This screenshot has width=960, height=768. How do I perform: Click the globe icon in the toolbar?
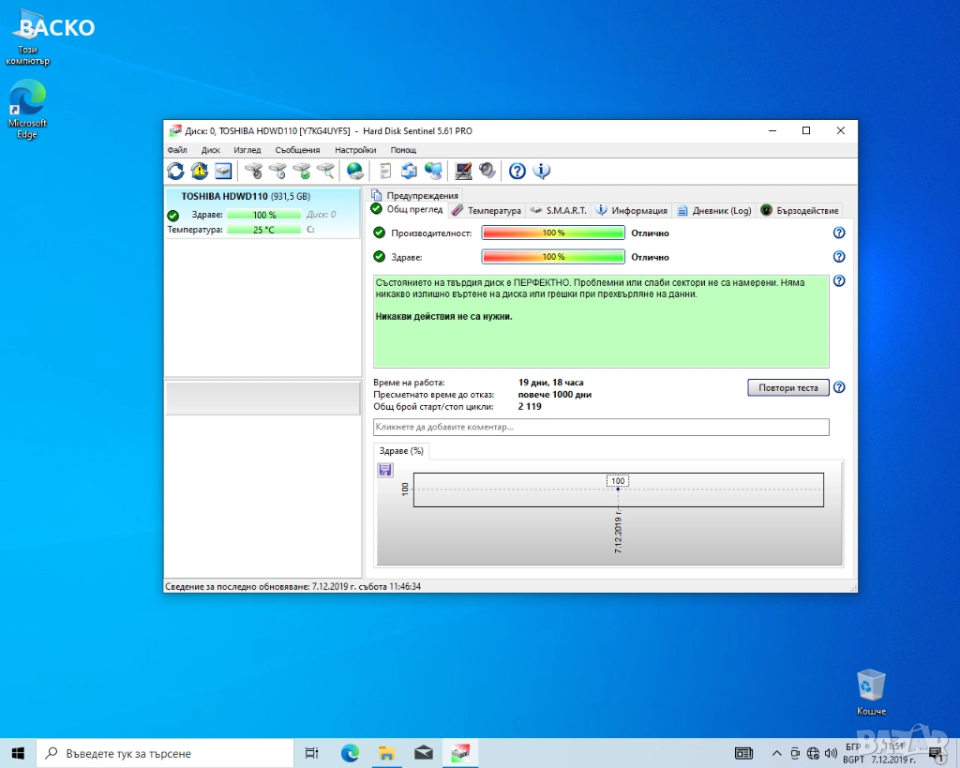pyautogui.click(x=354, y=171)
